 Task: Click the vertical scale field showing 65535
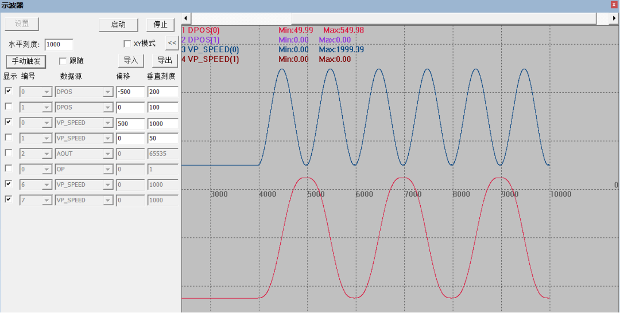(163, 154)
